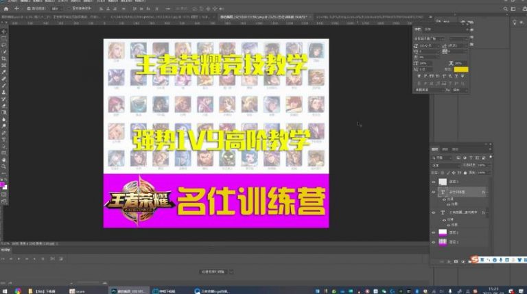Select the Eyedropper tool
Screen dimensions: 527x294
(3, 72)
